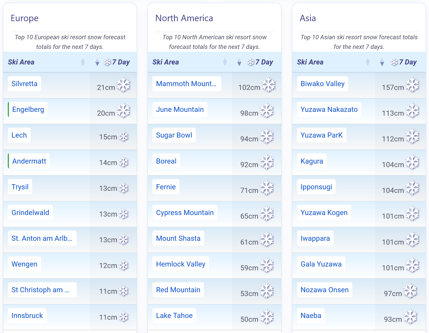Click snowflake icon beside Fernie's 71cm forecast
429x333 pixels.
click(x=267, y=188)
